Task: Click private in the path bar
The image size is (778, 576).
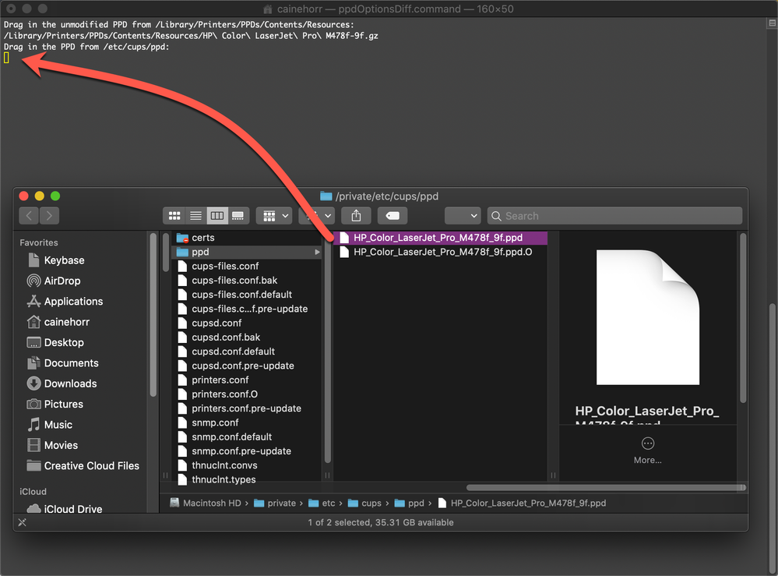Action: pyautogui.click(x=275, y=503)
